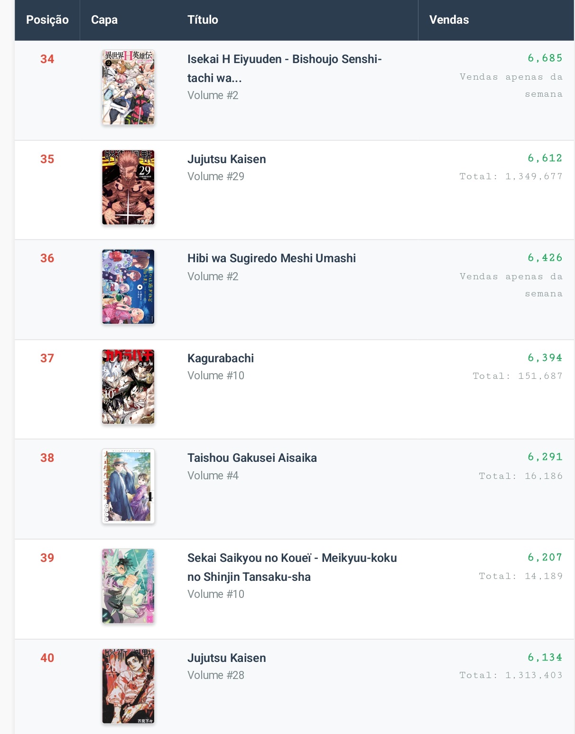Click the Sekai Saikyou no Kouei cover
The width and height of the screenshot is (575, 734).
128,587
